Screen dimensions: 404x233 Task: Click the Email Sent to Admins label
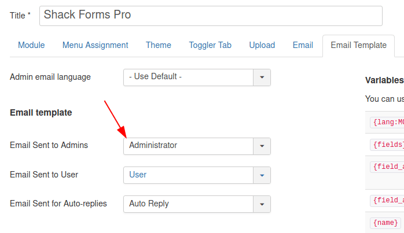(x=49, y=145)
